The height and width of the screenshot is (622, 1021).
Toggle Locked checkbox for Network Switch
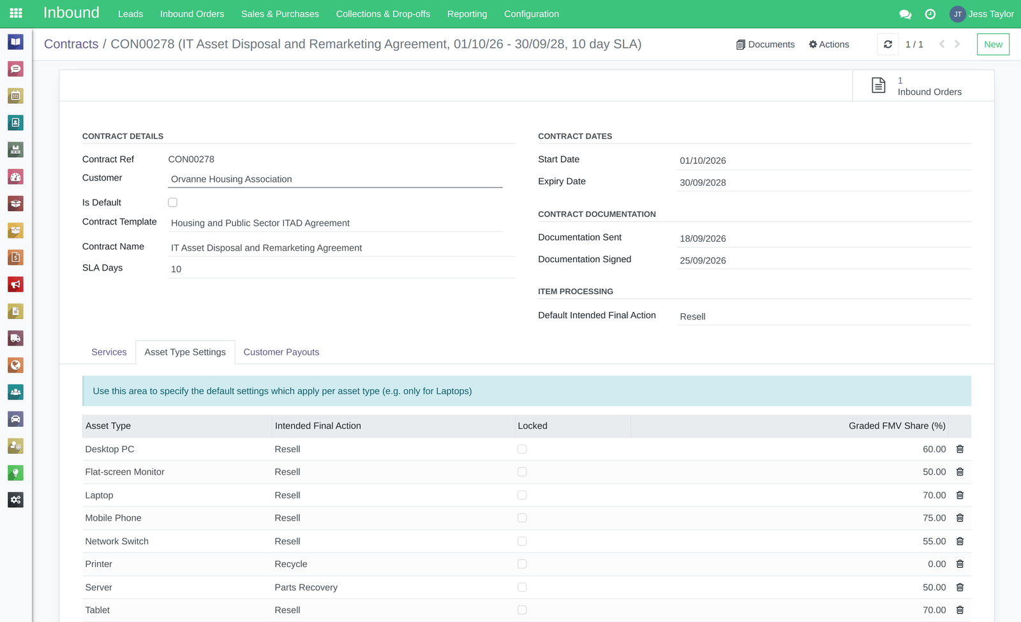[x=522, y=541]
